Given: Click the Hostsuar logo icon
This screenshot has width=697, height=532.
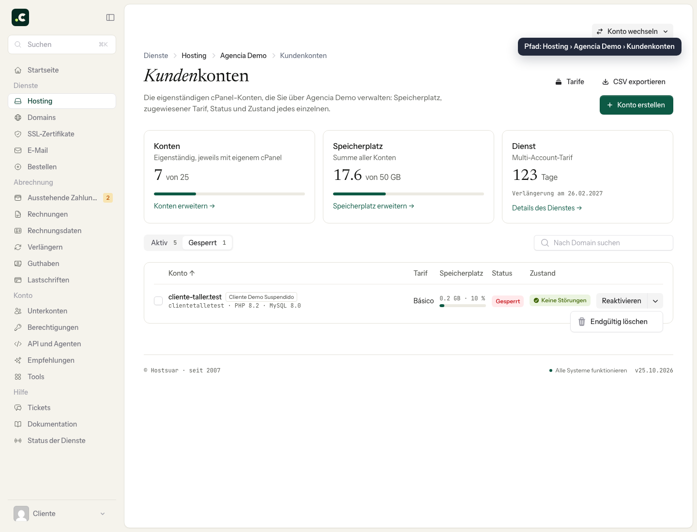Looking at the screenshot, I should pyautogui.click(x=20, y=17).
